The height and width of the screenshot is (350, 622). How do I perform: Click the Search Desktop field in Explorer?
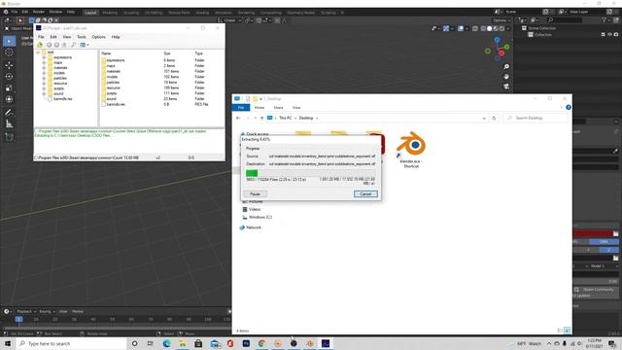536,119
